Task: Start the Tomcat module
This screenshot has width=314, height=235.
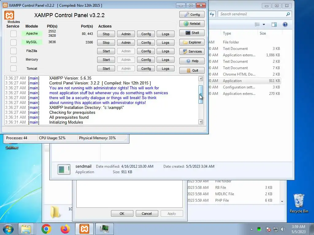Action: [x=106, y=69]
